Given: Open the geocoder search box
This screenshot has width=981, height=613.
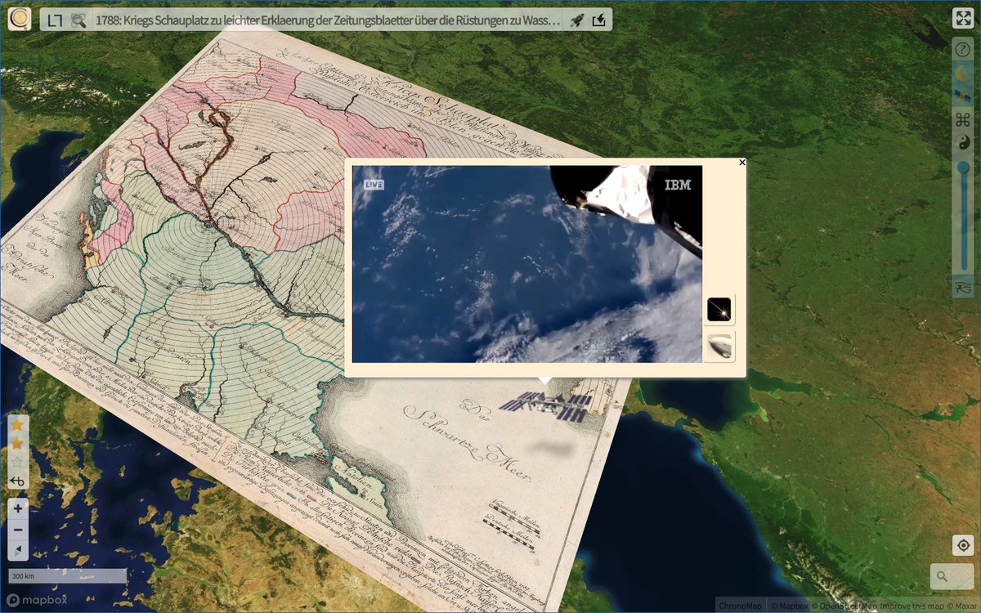Looking at the screenshot, I should (x=952, y=576).
